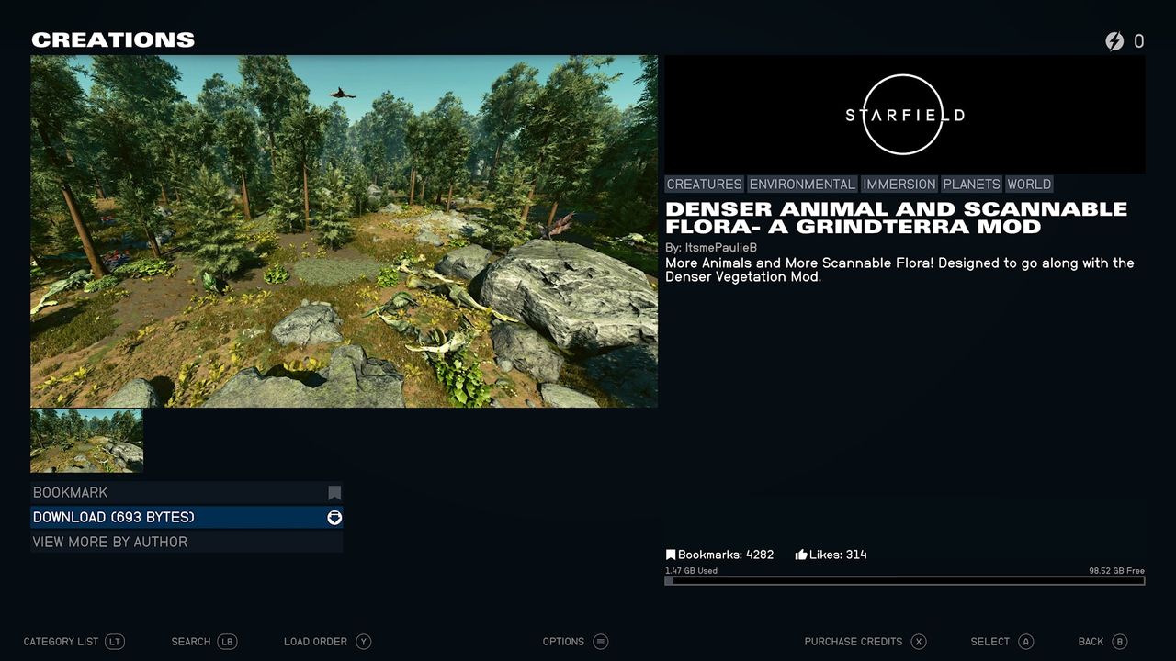Click the Bookmarks: 4282 count
This screenshot has height=661, width=1176.
click(x=726, y=555)
